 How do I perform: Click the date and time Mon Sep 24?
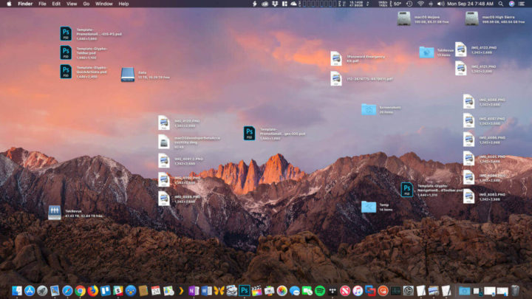[x=470, y=4]
